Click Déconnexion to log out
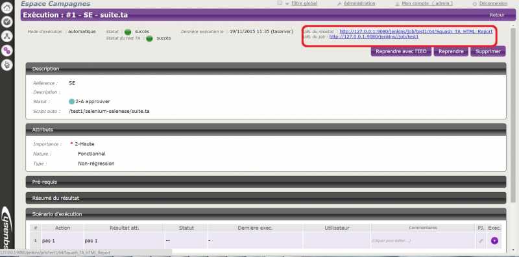 pos(493,3)
